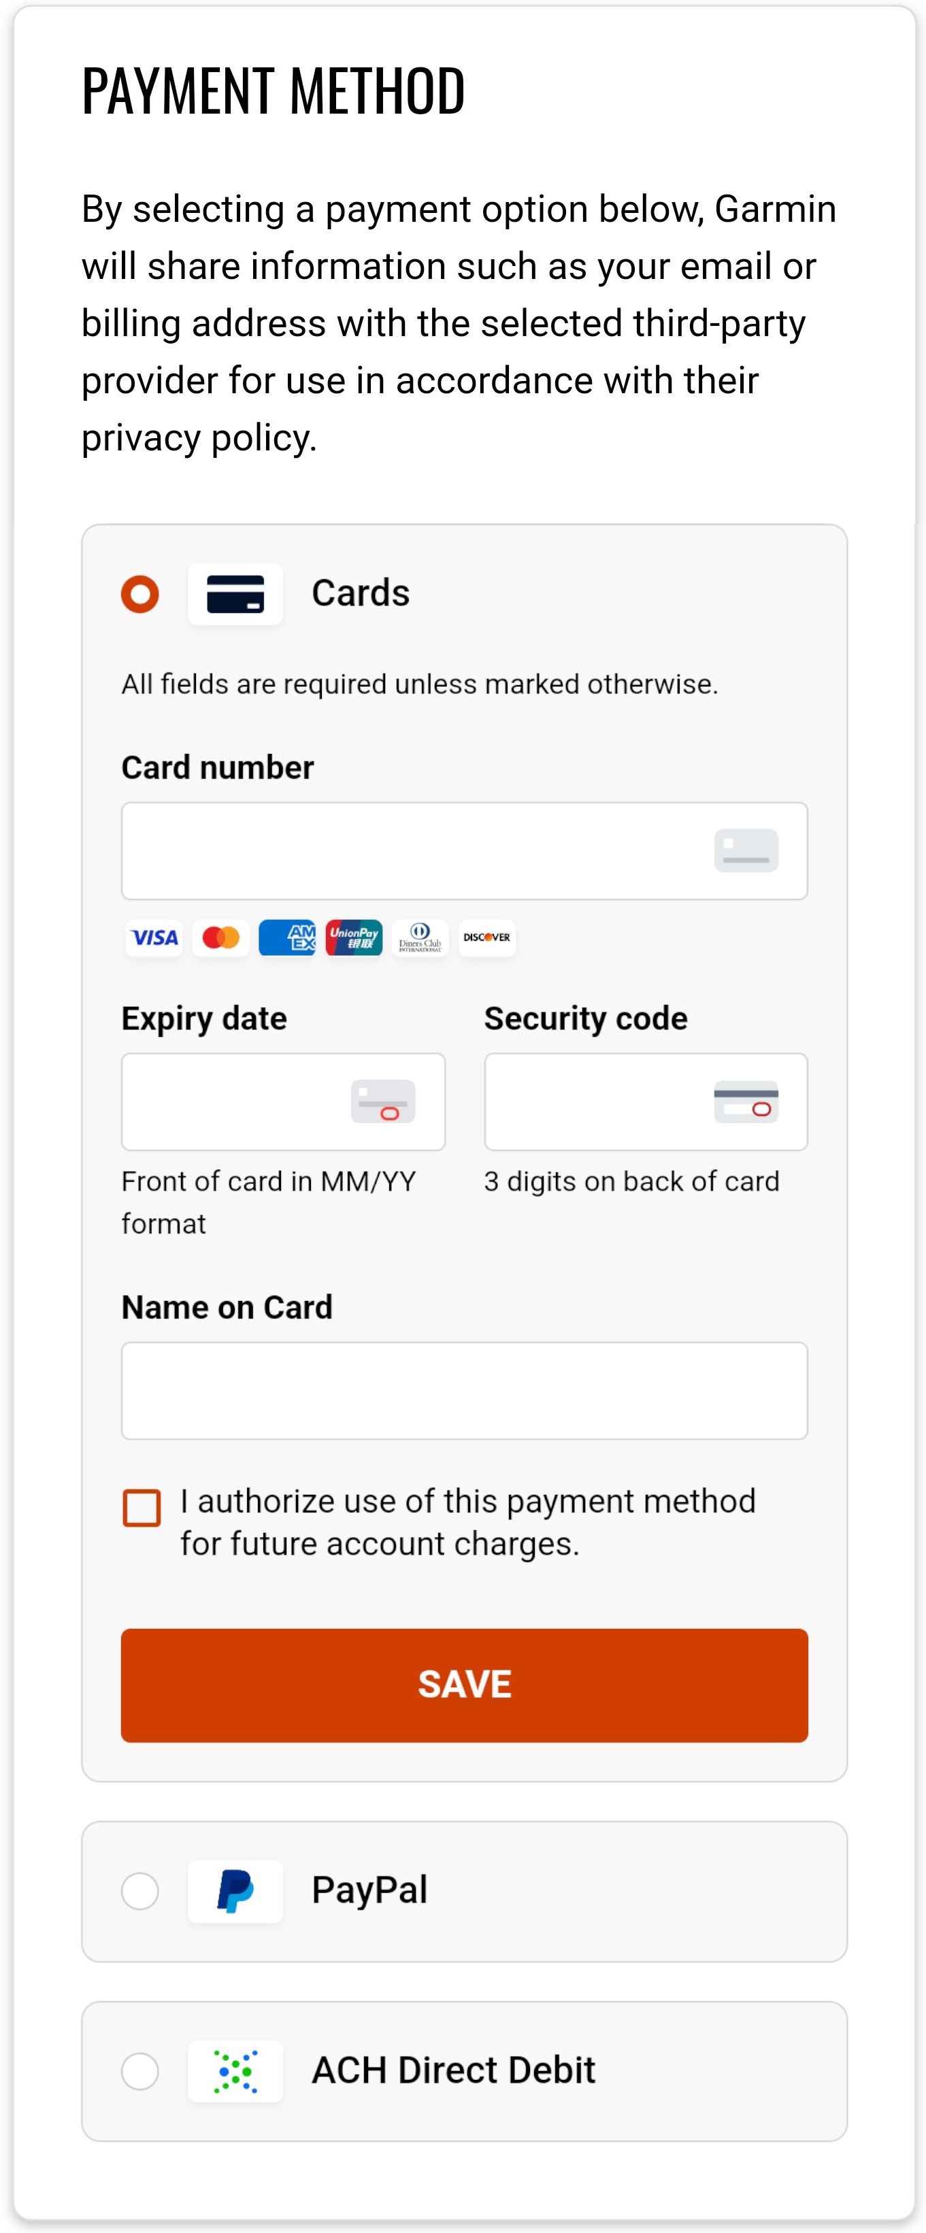This screenshot has width=926, height=2233.
Task: Select the PayPal radio button
Action: pyautogui.click(x=140, y=1891)
